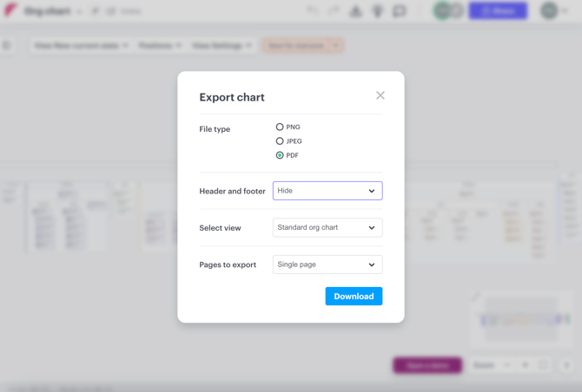Screen dimensions: 582x392
Task: Expand the Select view dropdown
Action: point(327,227)
